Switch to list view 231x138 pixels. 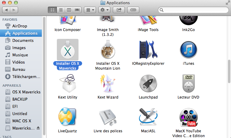tap(61, 10)
